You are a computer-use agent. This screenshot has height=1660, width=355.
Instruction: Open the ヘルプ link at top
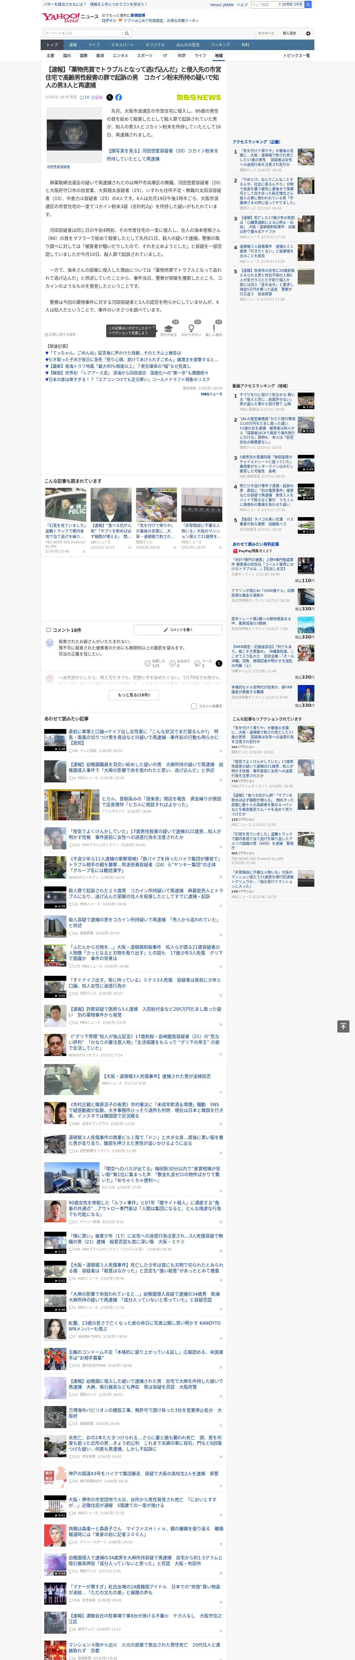coord(242,4)
